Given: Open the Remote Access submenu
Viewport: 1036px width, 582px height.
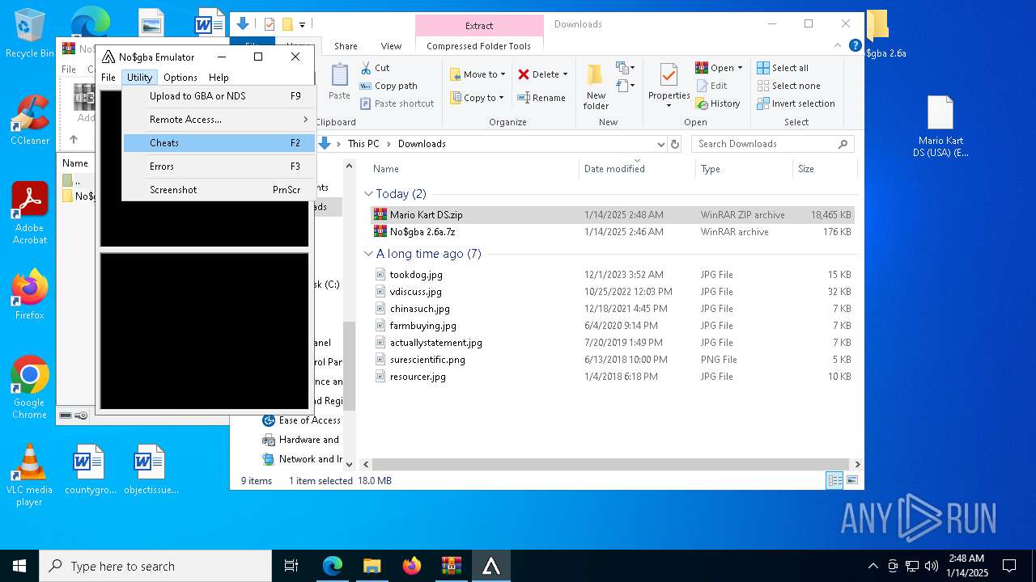Looking at the screenshot, I should [x=219, y=120].
